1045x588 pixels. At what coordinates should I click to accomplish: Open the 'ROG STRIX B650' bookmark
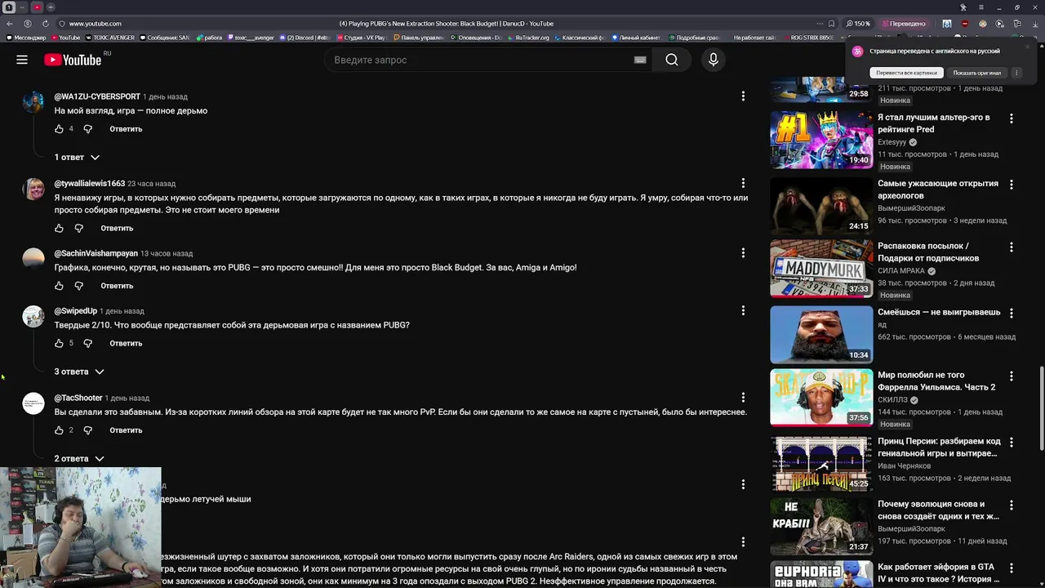point(808,38)
